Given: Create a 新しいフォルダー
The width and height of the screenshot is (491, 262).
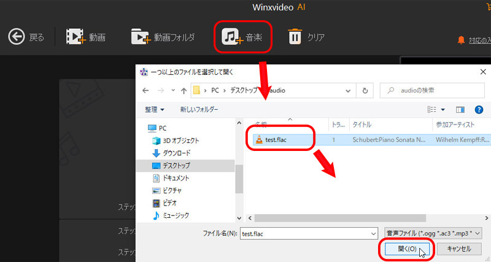Looking at the screenshot, I should 199,110.
